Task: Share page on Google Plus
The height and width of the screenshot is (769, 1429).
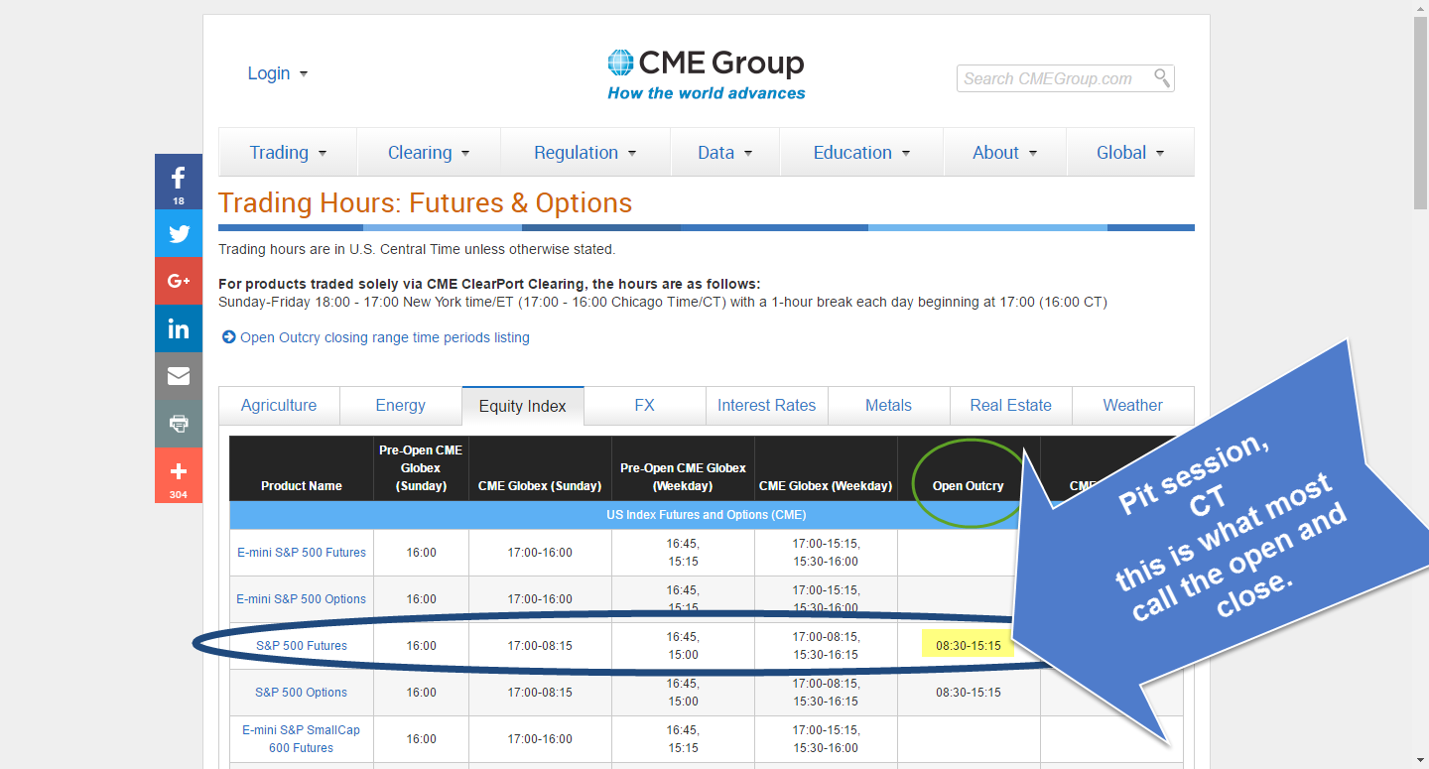Action: pos(179,282)
